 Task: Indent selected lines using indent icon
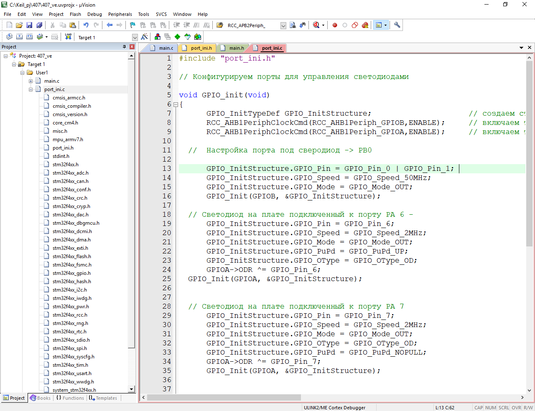176,25
